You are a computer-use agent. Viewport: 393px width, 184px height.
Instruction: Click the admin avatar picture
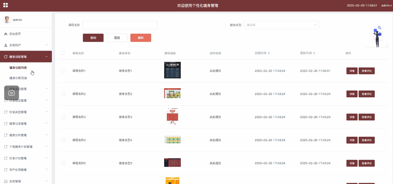pyautogui.click(x=7, y=20)
